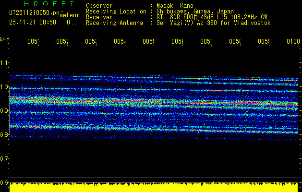Click the 1.0 kHz axis tick label

[4, 87]
